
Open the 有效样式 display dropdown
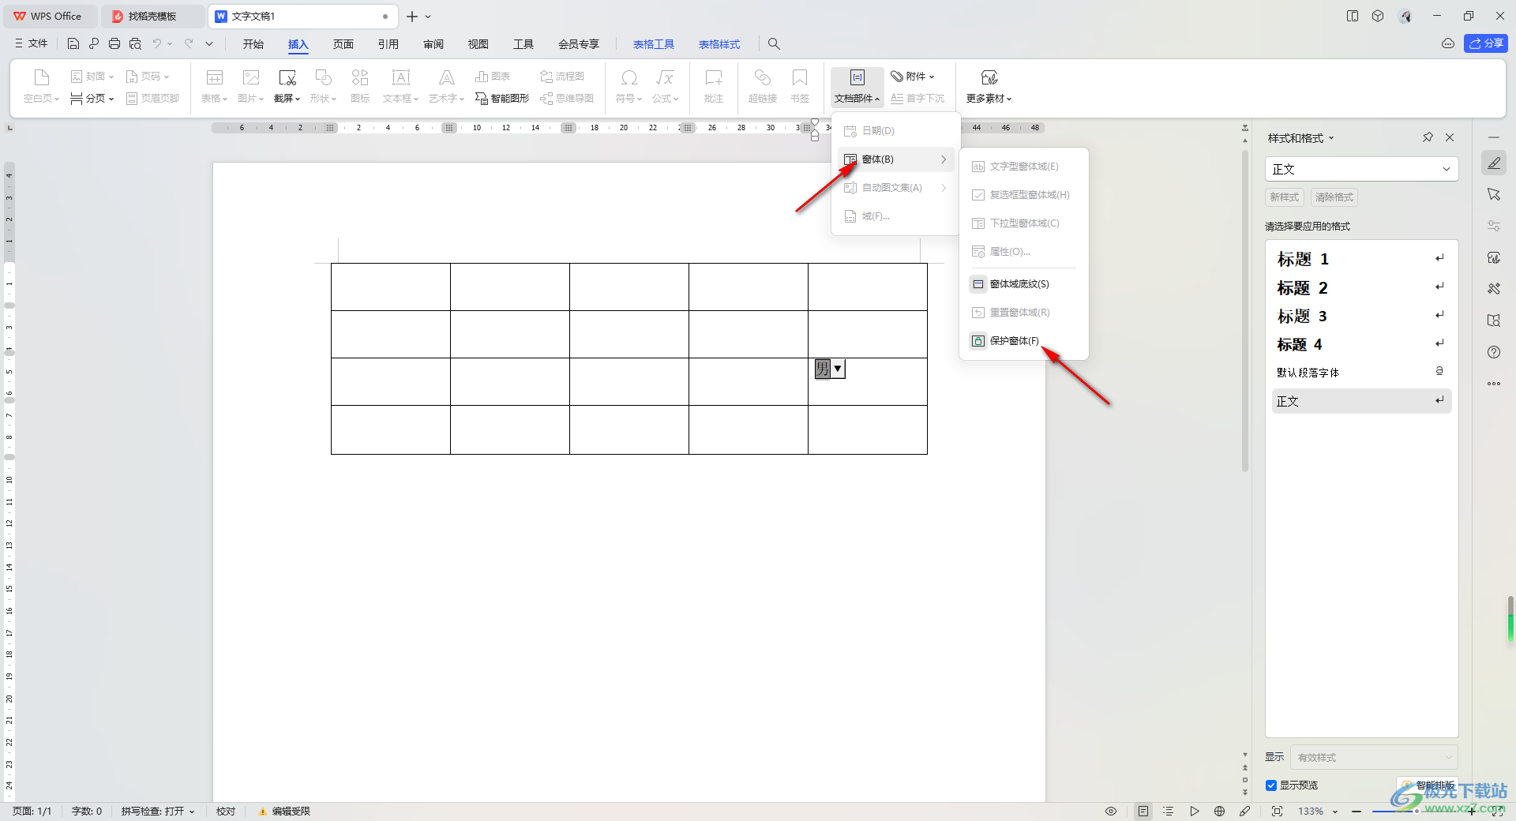(1374, 757)
